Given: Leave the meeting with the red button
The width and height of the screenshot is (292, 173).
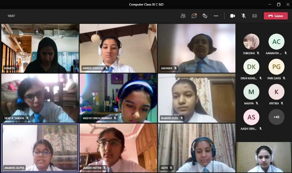Looking at the screenshot, I should pyautogui.click(x=276, y=16).
